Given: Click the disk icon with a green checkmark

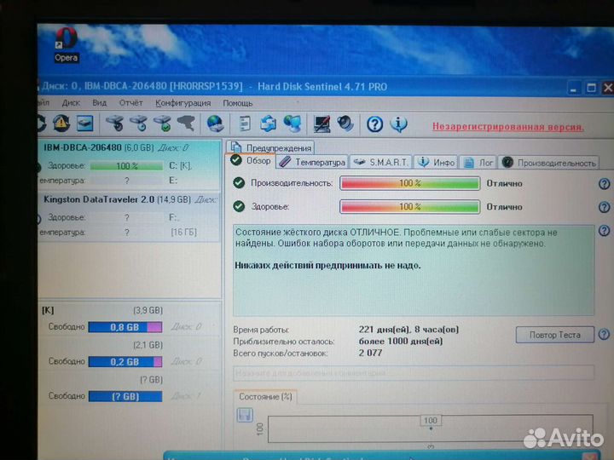Looking at the screenshot, I should pyautogui.click(x=162, y=123).
